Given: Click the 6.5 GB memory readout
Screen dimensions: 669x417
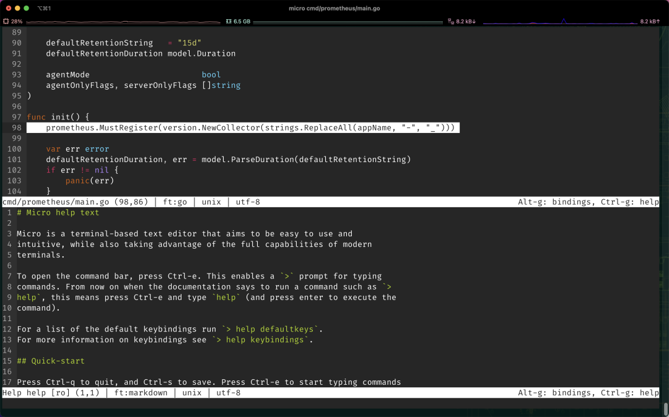Looking at the screenshot, I should click(242, 21).
